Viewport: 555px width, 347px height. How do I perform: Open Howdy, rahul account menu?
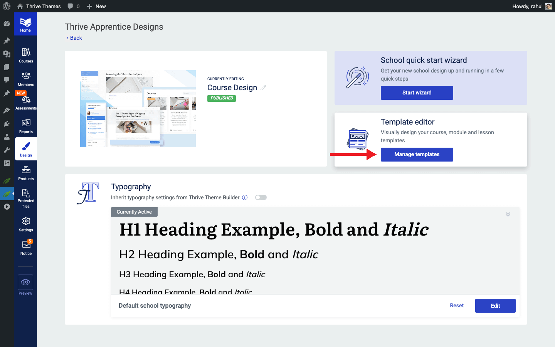(532, 6)
